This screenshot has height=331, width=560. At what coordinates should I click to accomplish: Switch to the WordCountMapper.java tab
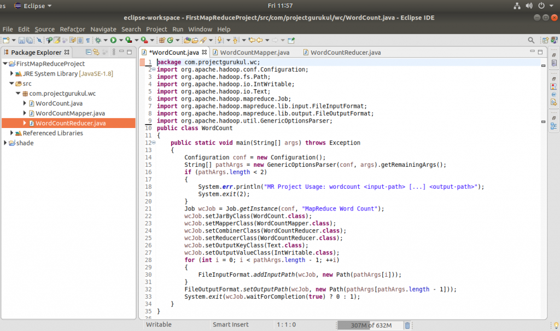tap(249, 53)
